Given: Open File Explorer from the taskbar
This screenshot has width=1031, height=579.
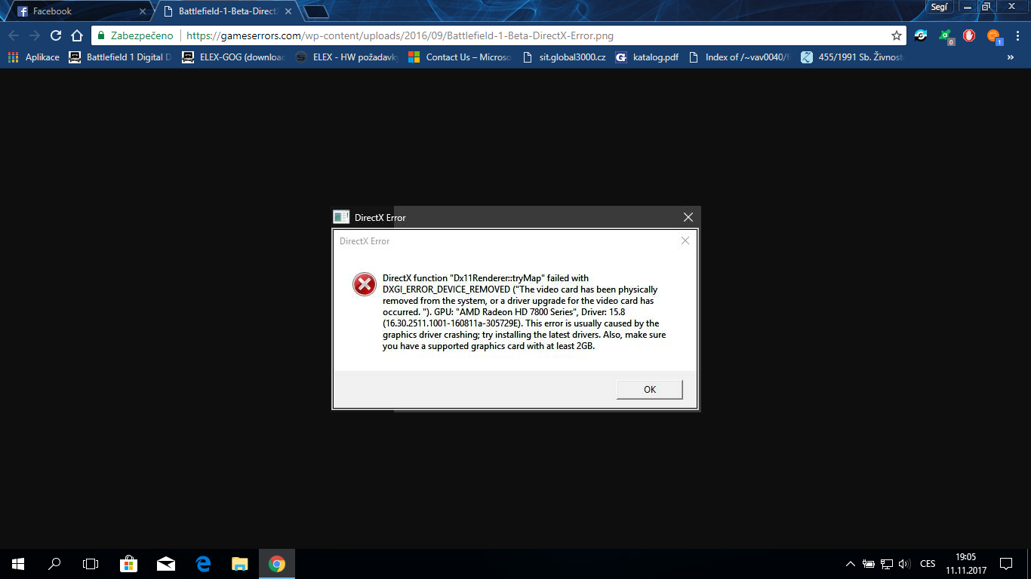Looking at the screenshot, I should coord(239,564).
